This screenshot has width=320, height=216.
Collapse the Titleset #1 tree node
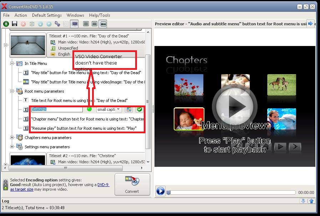[x=6, y=45]
